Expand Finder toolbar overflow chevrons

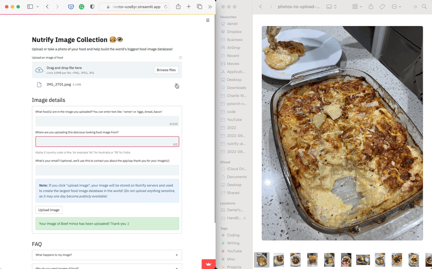415,7
